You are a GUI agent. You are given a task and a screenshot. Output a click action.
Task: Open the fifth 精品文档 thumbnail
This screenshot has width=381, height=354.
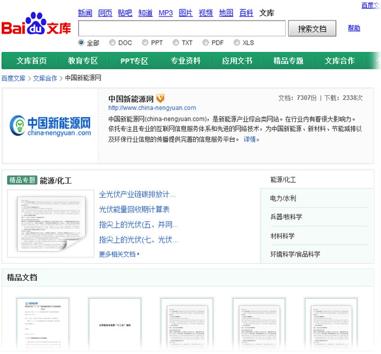331,324
